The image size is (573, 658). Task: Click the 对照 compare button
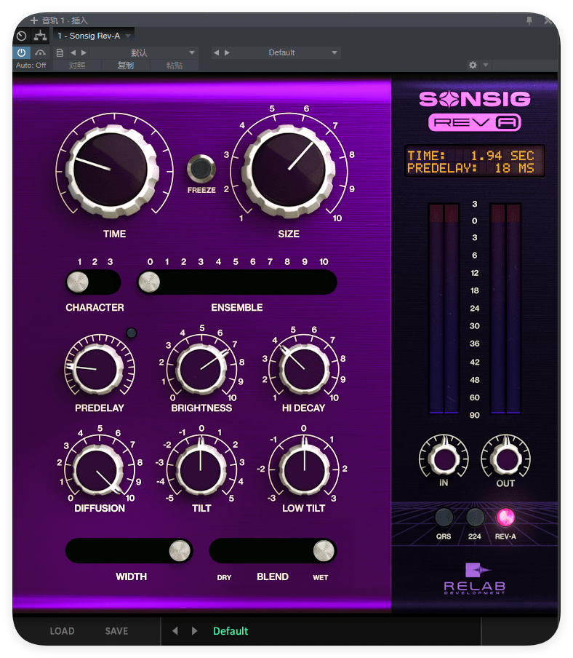click(x=77, y=66)
